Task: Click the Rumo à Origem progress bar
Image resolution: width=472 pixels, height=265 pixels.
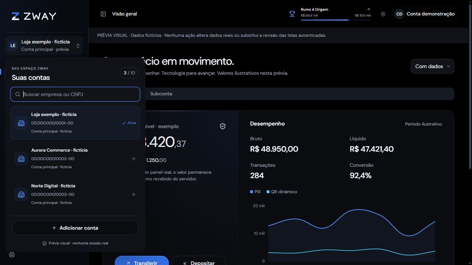Action: coord(336,20)
